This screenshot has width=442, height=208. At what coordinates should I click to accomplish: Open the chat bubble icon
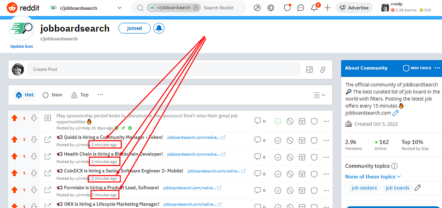coord(301,8)
